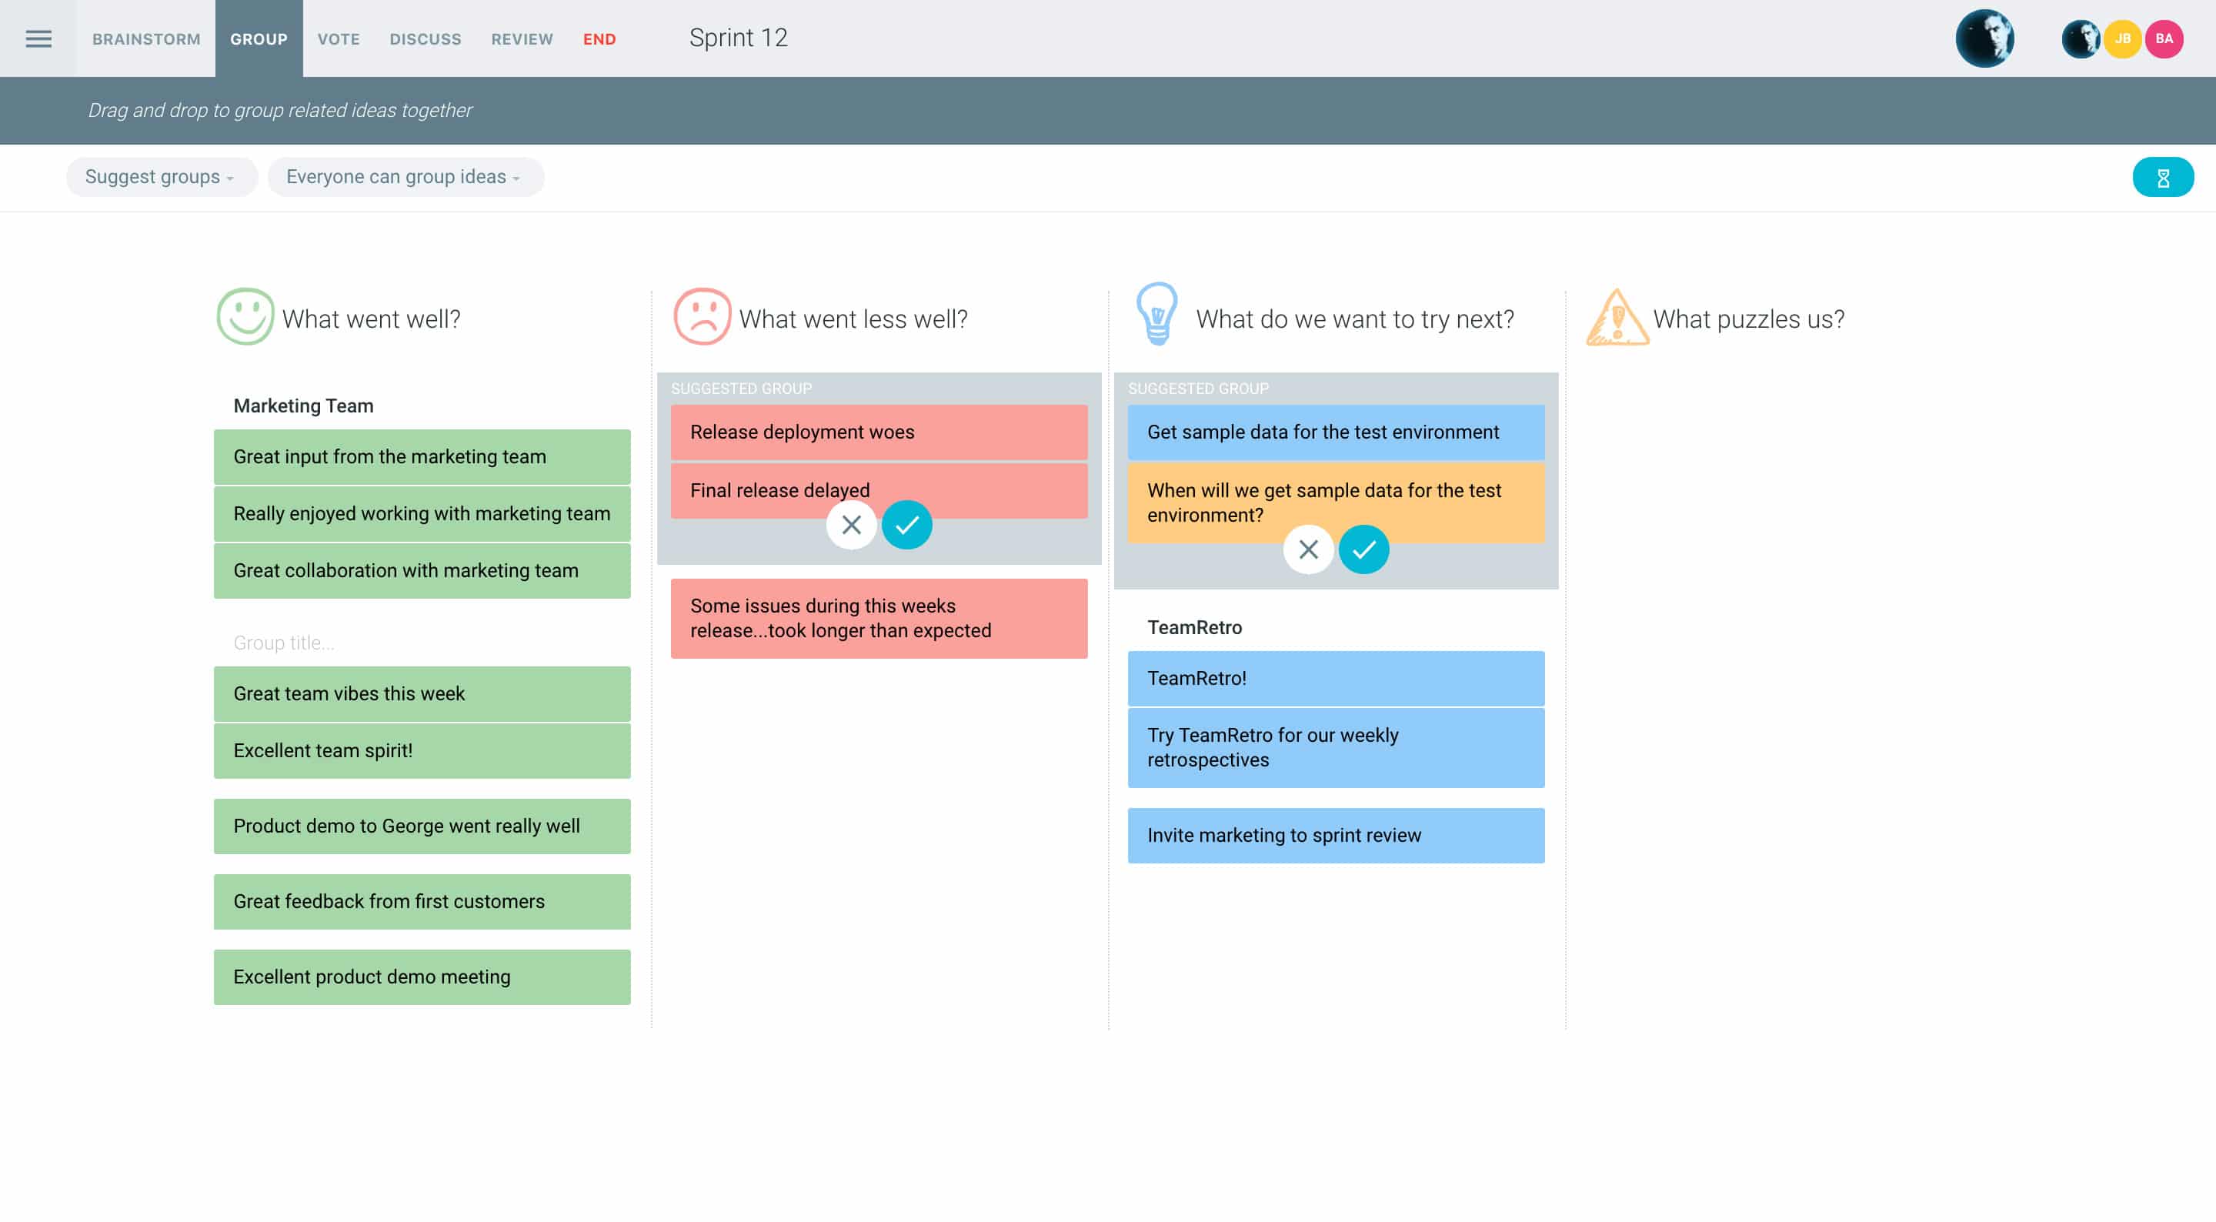2216x1222 pixels.
Task: Reject the suggested group with X in What went less well
Action: [x=850, y=524]
